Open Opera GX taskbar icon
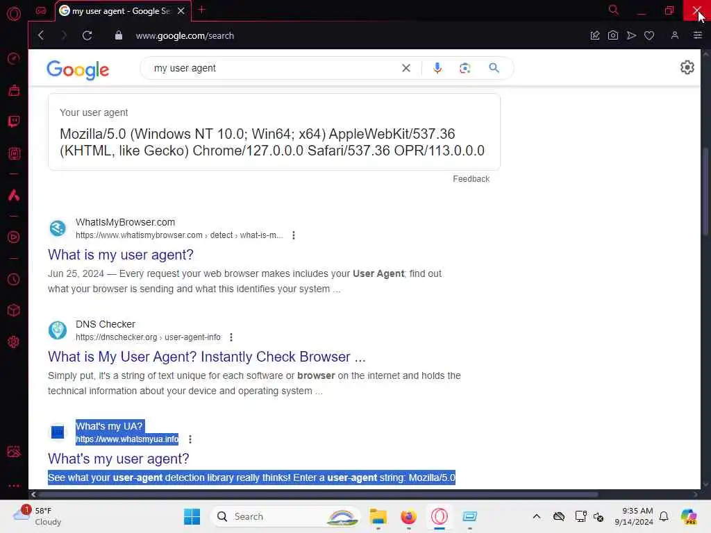711x533 pixels. [439, 516]
